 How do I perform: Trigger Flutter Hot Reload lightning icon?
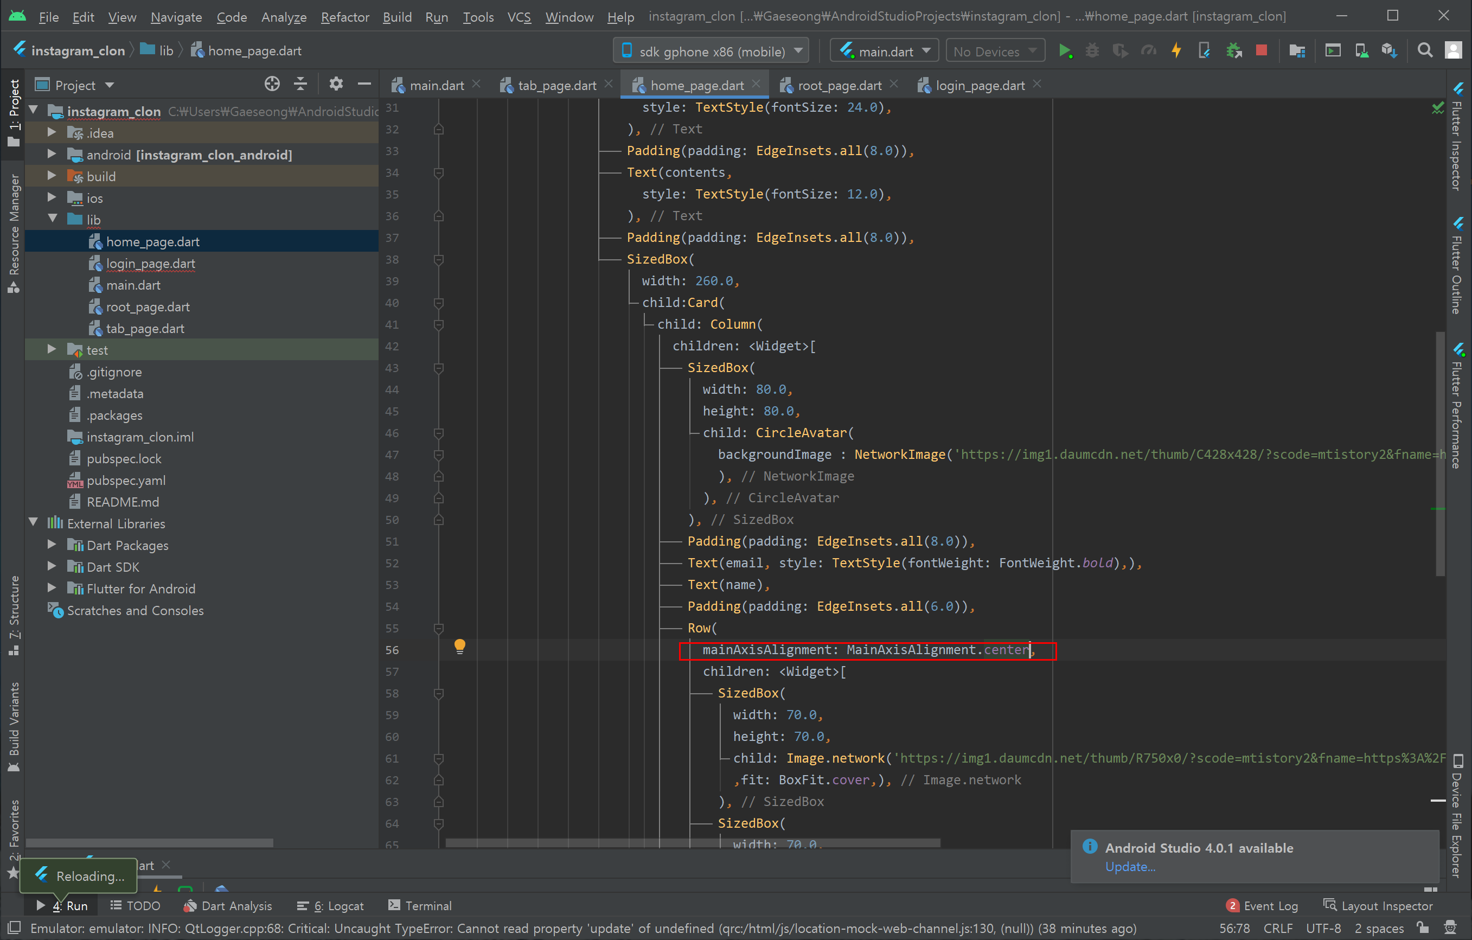coord(1176,52)
